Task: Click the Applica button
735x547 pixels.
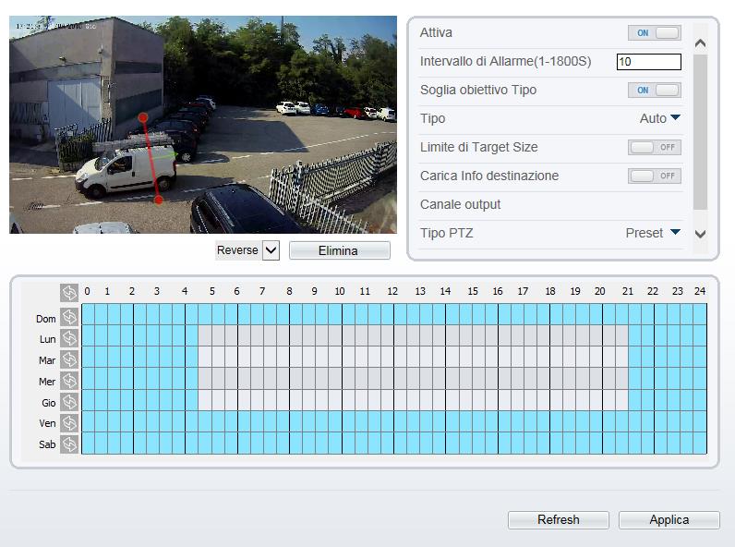Action: coord(669,520)
